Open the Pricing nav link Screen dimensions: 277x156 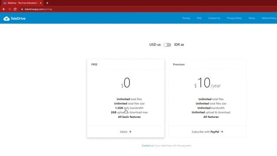tap(186, 18)
